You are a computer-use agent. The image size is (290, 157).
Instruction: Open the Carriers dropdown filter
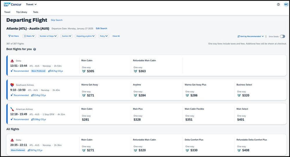[66, 36]
